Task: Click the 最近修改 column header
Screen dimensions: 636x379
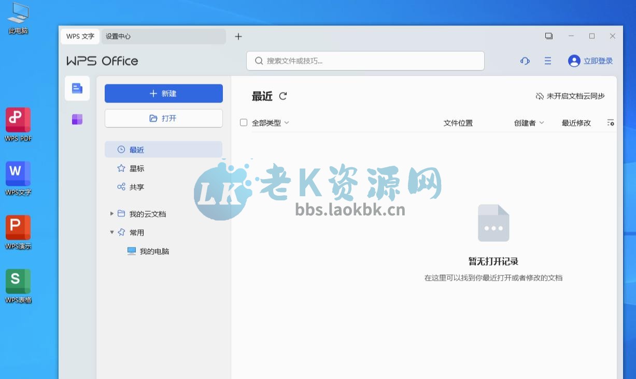Action: click(576, 123)
